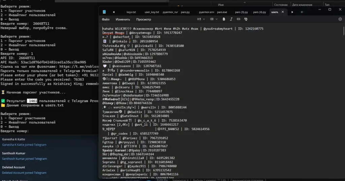Screen dimensions: 345x181
Task: Open the list style dropdown
Action: [213, 20]
